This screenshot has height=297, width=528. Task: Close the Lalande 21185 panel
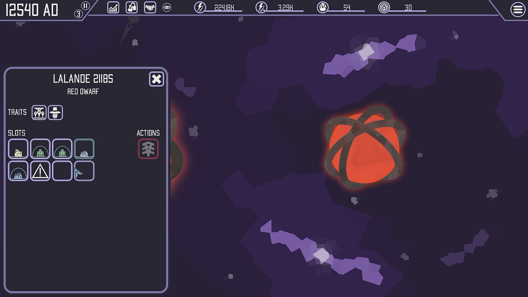pyautogui.click(x=156, y=79)
